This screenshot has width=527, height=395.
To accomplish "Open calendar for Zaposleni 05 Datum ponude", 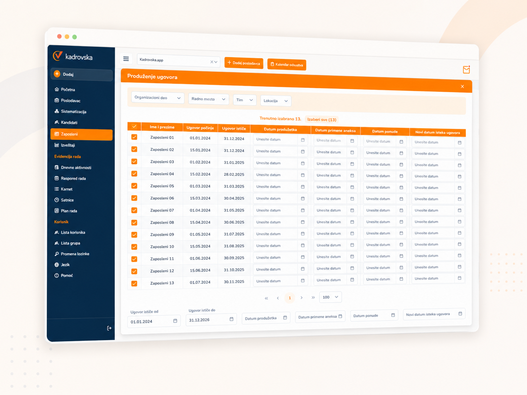I will [x=401, y=187].
